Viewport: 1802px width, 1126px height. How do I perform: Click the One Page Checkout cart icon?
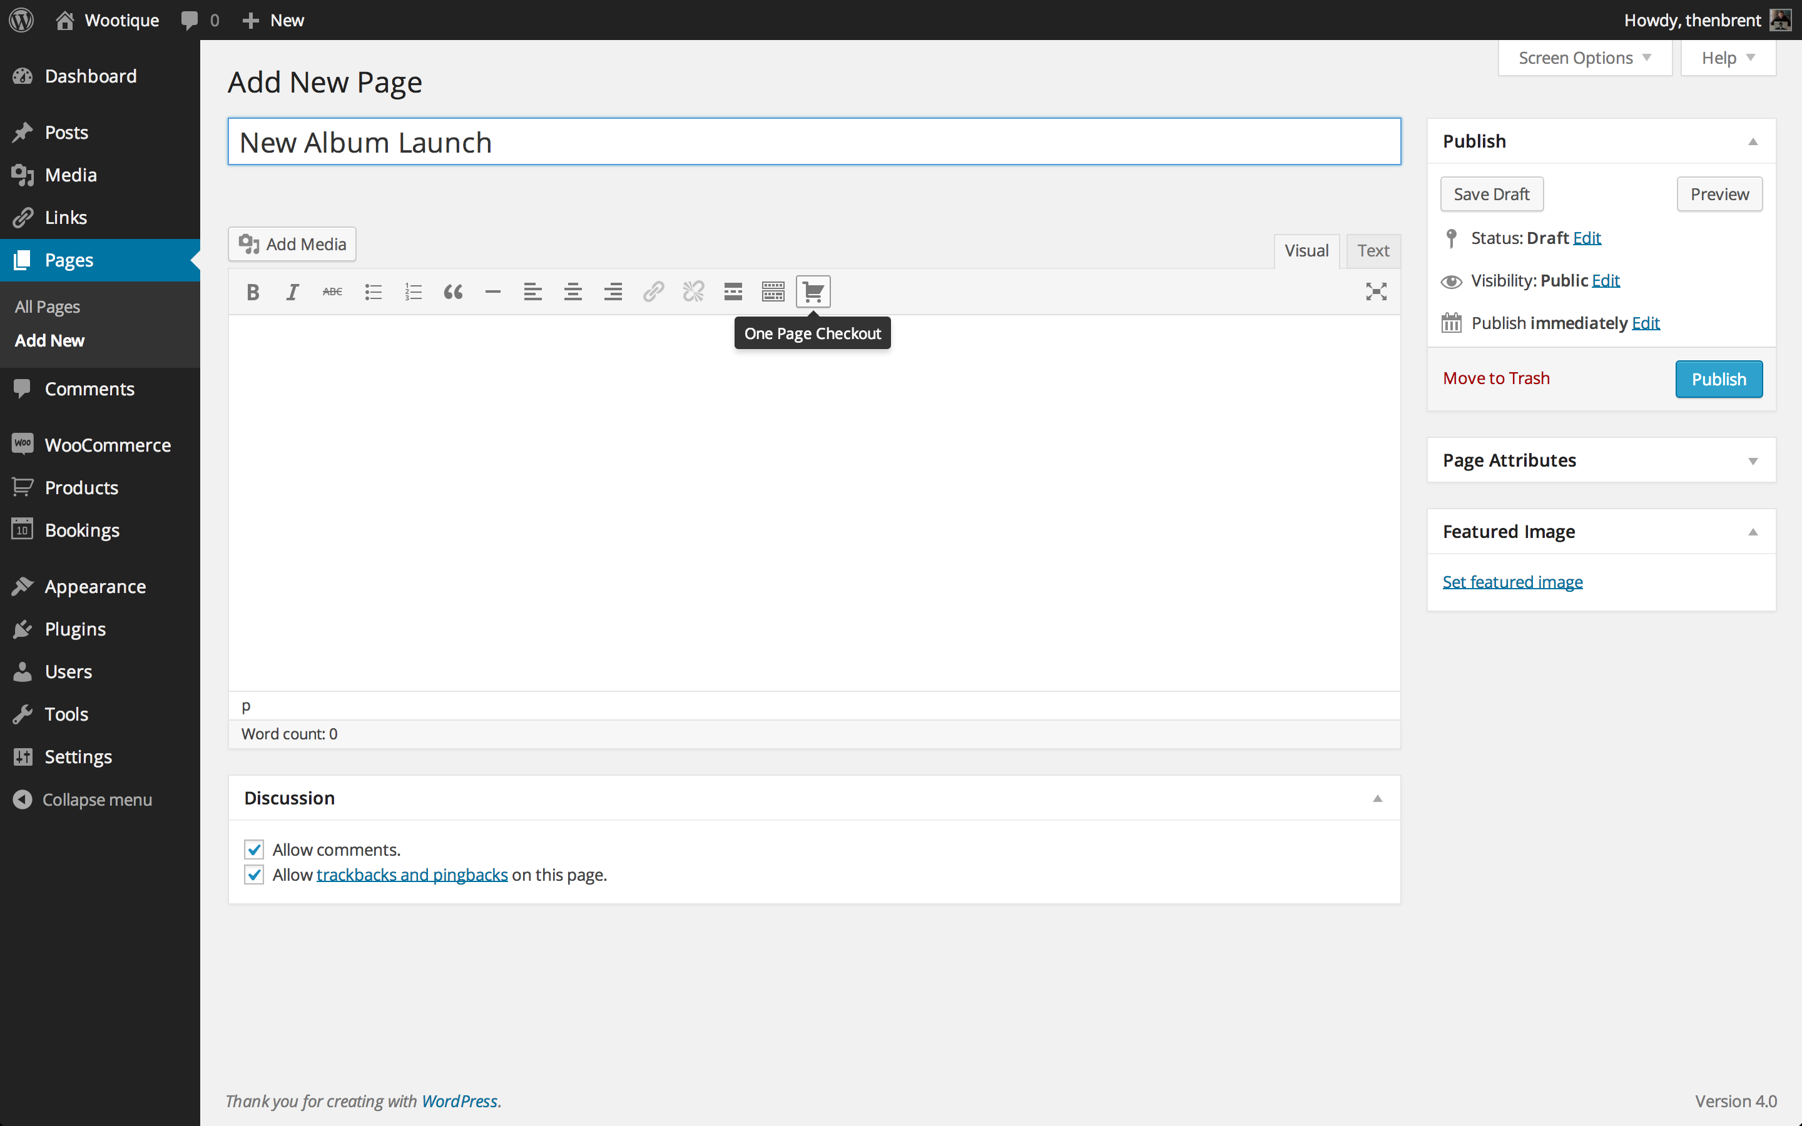coord(812,291)
